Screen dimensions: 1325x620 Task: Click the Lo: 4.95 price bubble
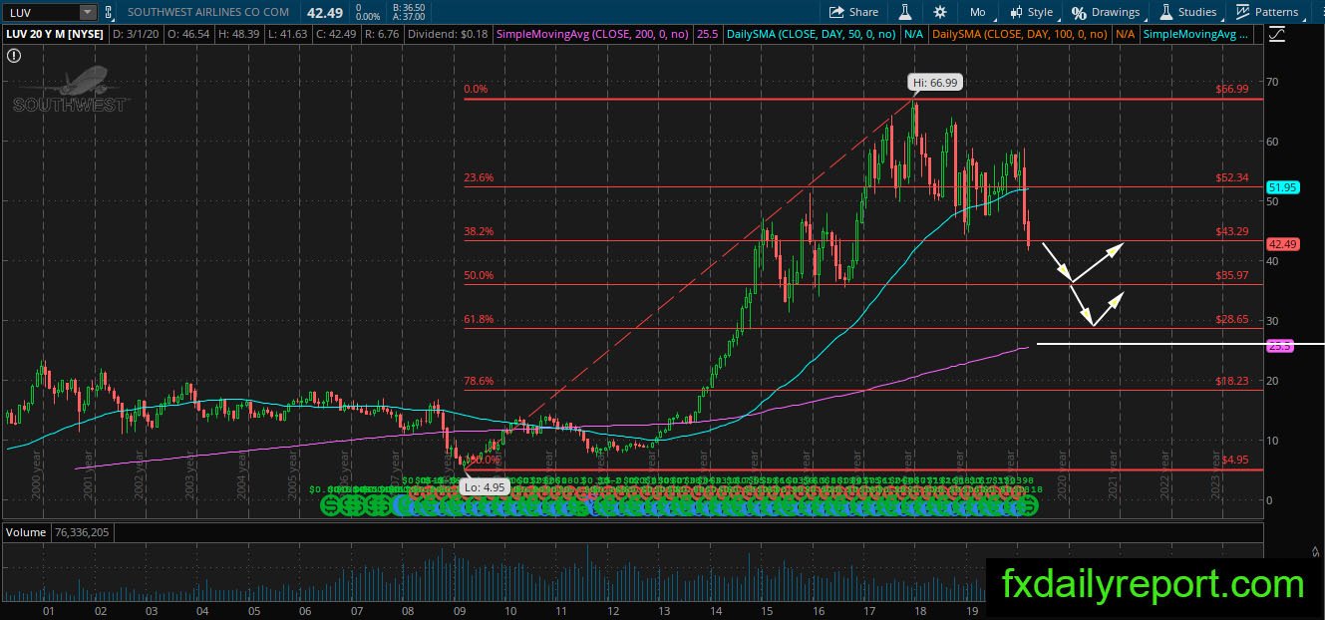click(x=484, y=487)
